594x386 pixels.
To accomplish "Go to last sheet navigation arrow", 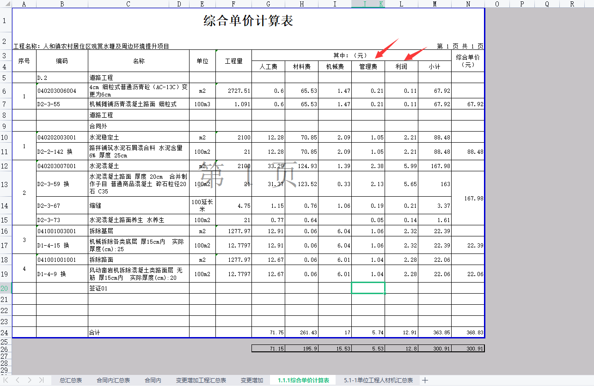I will (x=41, y=380).
